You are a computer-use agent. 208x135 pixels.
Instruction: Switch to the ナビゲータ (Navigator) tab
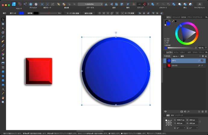(x=179, y=115)
